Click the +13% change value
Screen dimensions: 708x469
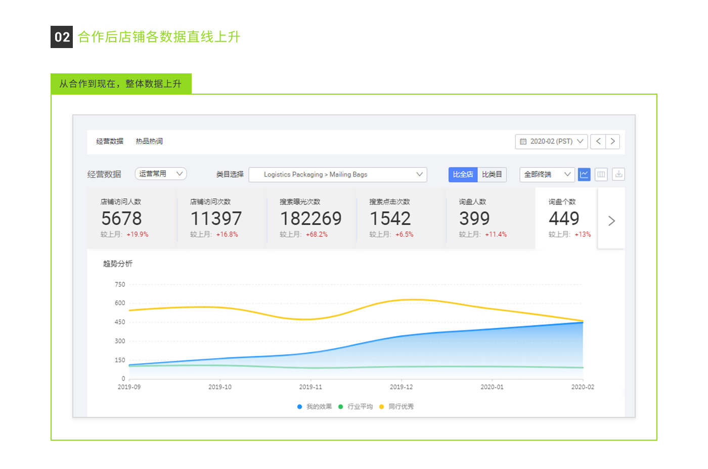coord(583,234)
